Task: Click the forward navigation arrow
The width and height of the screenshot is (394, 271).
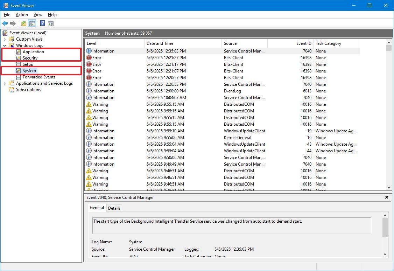Action: point(13,23)
